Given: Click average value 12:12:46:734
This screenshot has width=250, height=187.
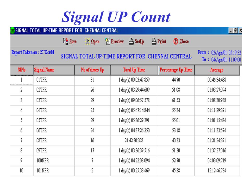Looking at the screenshot, I should (x=217, y=171).
